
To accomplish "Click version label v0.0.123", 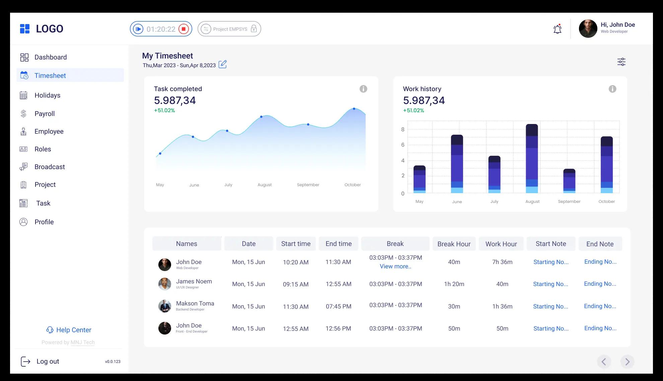I will [x=113, y=362].
